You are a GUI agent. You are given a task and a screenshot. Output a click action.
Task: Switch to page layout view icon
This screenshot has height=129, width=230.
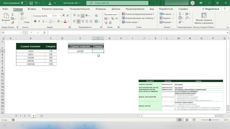[187, 120]
